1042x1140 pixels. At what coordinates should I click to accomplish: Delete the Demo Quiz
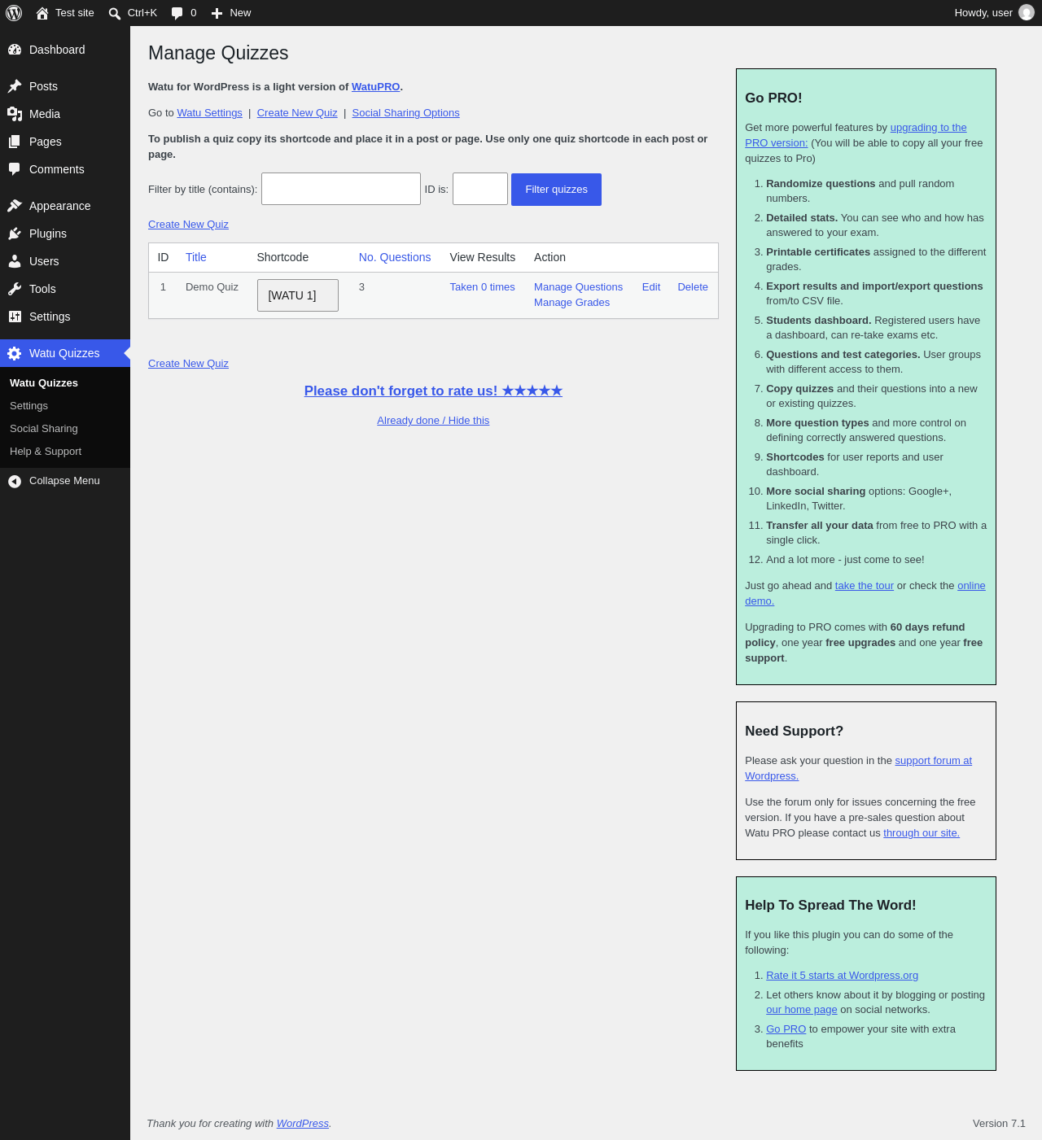[x=693, y=287]
